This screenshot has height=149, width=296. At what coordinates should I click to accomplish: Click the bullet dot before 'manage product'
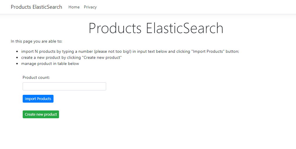pos(17,64)
